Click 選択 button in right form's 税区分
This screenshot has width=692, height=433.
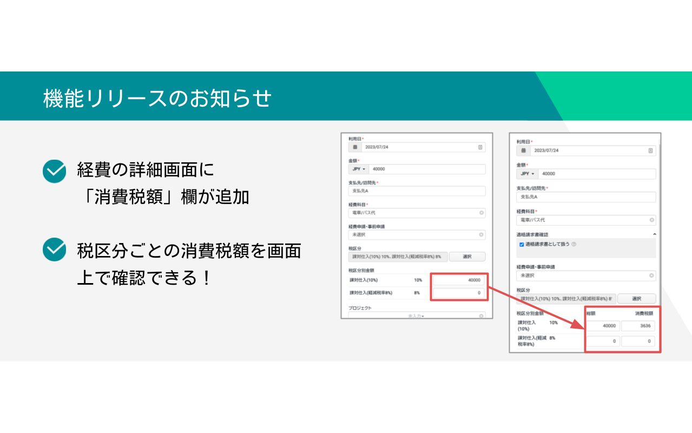(636, 298)
